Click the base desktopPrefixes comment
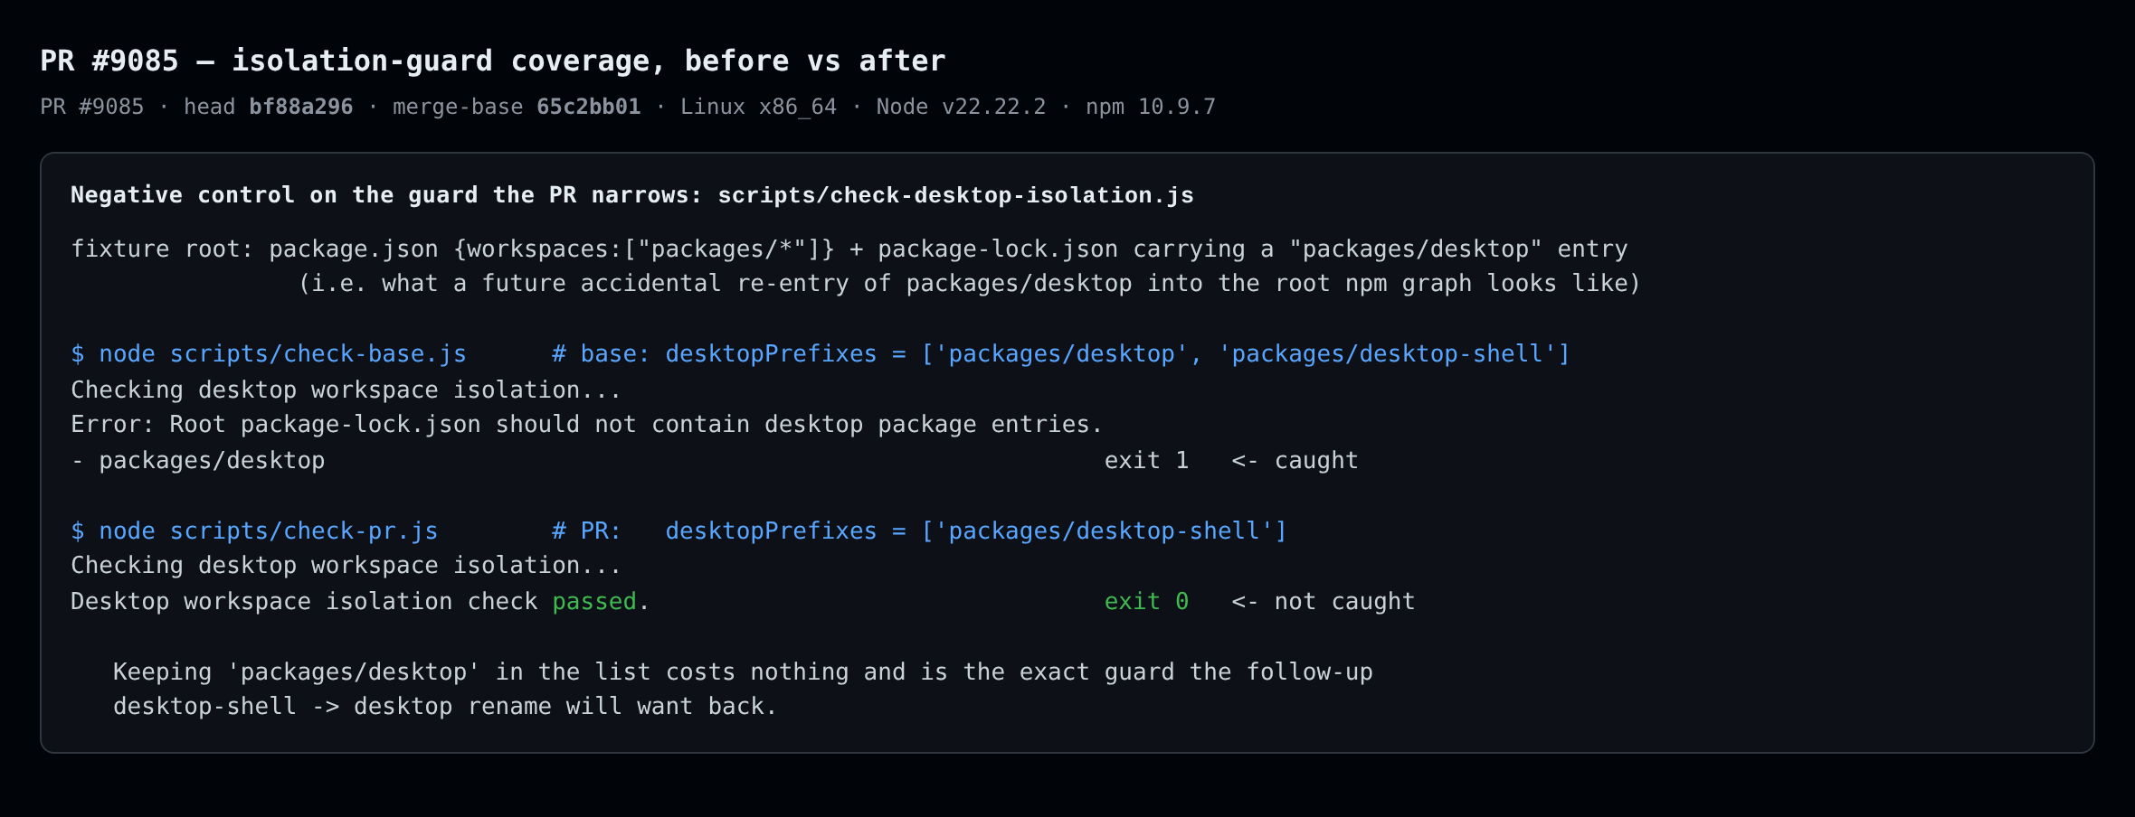Image resolution: width=2135 pixels, height=817 pixels. coord(1060,353)
